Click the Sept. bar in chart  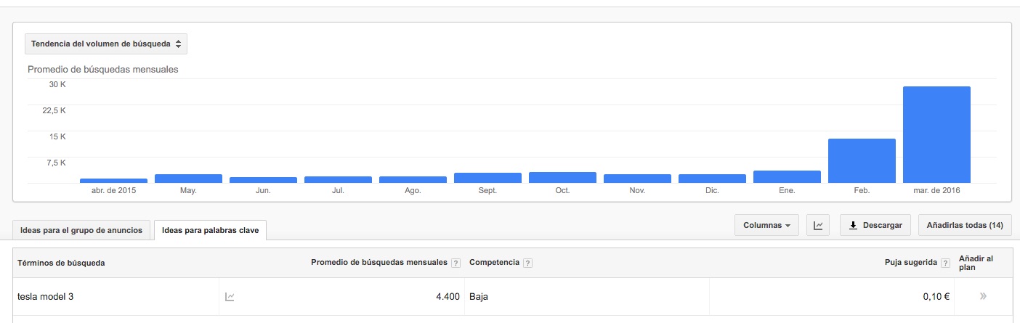pyautogui.click(x=487, y=178)
